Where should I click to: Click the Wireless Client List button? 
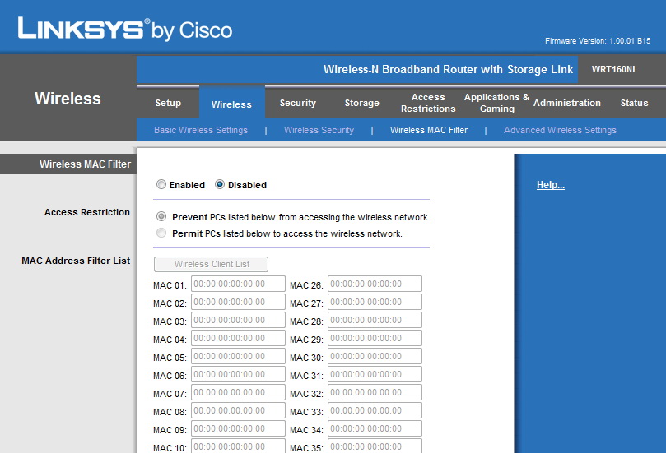coord(211,264)
